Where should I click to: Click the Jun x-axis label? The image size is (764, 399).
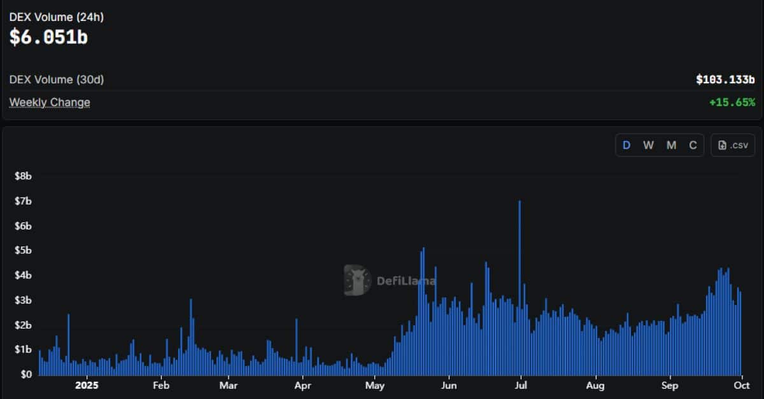(x=449, y=385)
